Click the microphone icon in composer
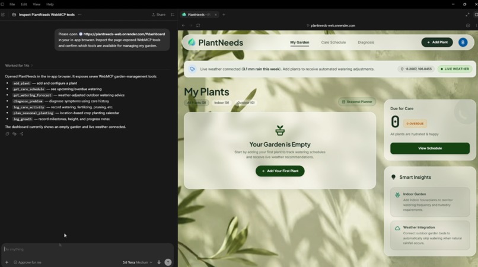This screenshot has height=267, width=478. click(159, 262)
